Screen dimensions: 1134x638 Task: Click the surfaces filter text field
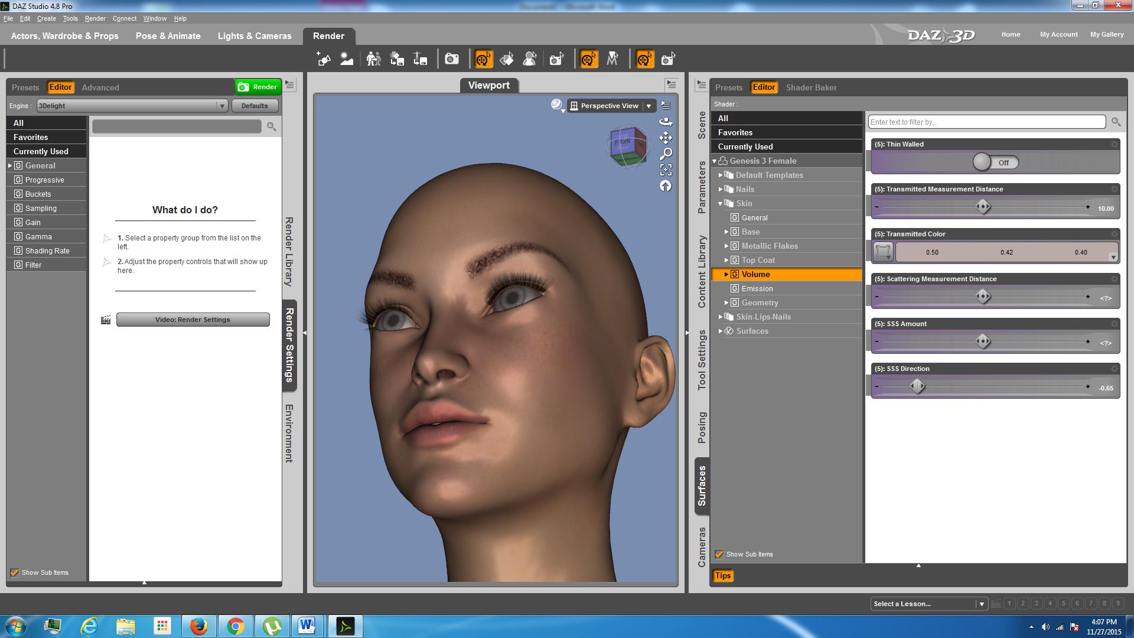click(986, 122)
